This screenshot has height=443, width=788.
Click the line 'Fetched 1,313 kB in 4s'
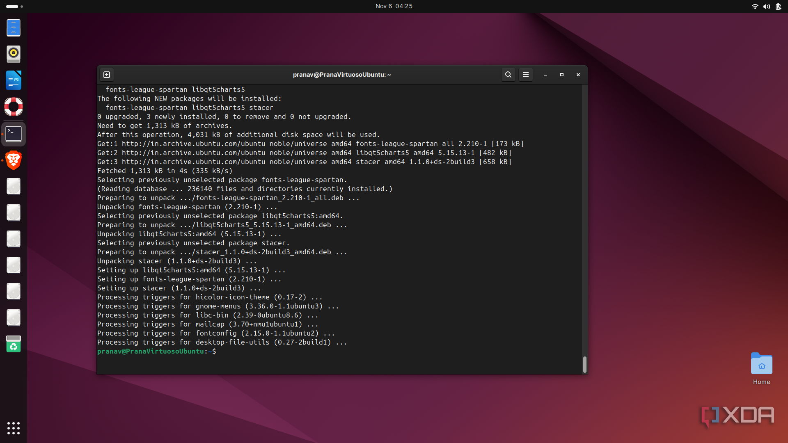point(165,171)
